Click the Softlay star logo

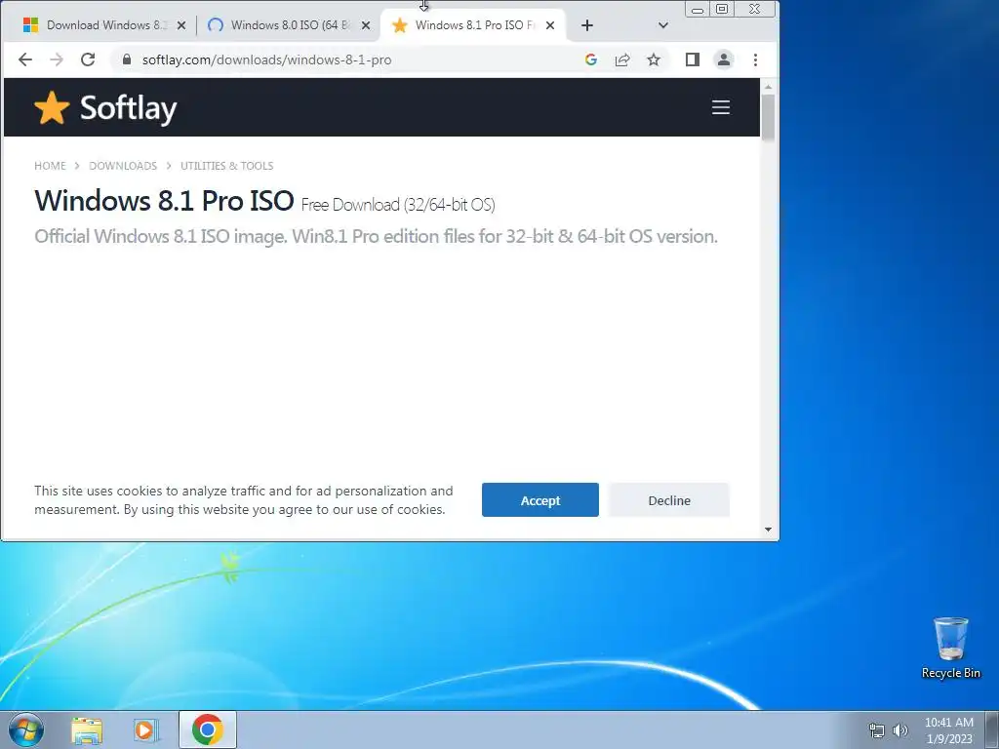pos(52,107)
